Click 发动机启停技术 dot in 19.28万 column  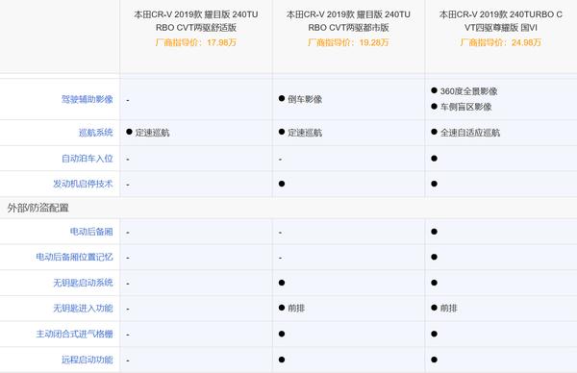pos(282,184)
